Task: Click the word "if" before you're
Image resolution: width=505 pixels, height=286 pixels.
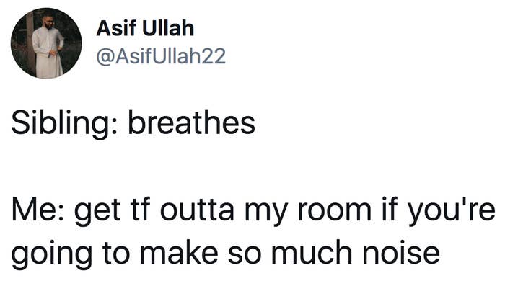Action: coord(389,210)
